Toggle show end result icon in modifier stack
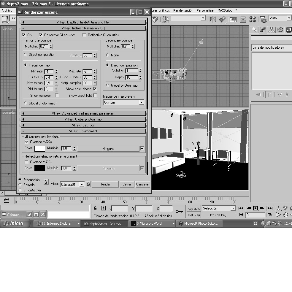The width and height of the screenshot is (292, 292). 269,94
